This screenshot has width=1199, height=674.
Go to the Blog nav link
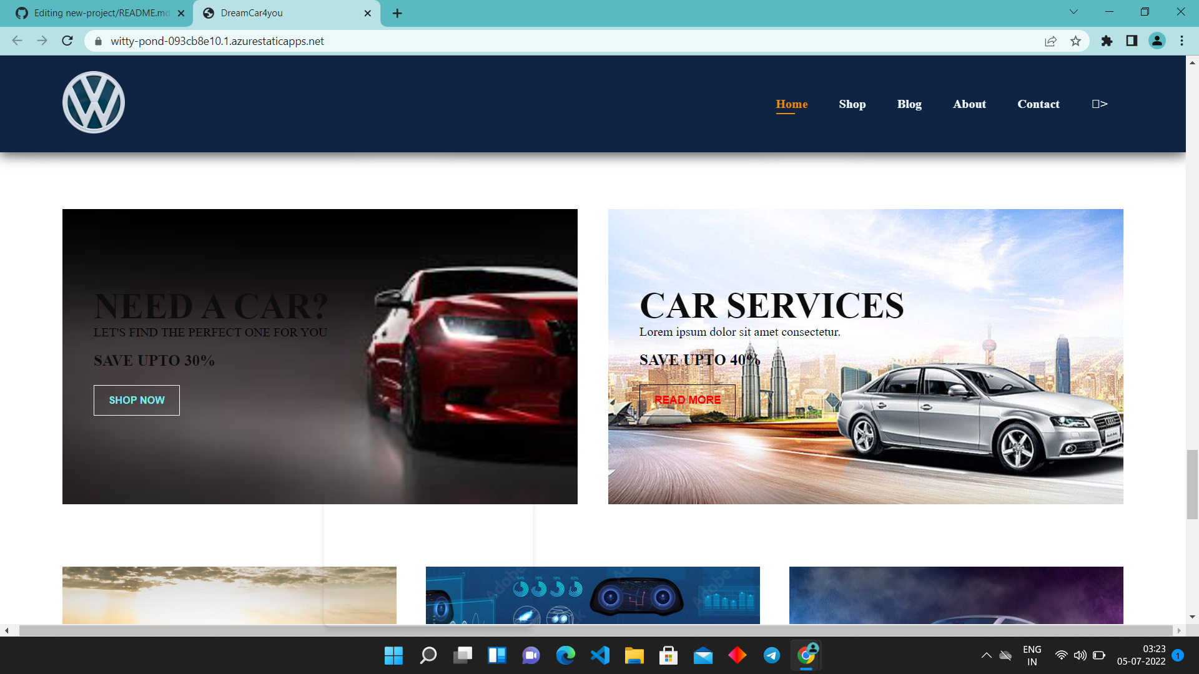click(x=909, y=104)
